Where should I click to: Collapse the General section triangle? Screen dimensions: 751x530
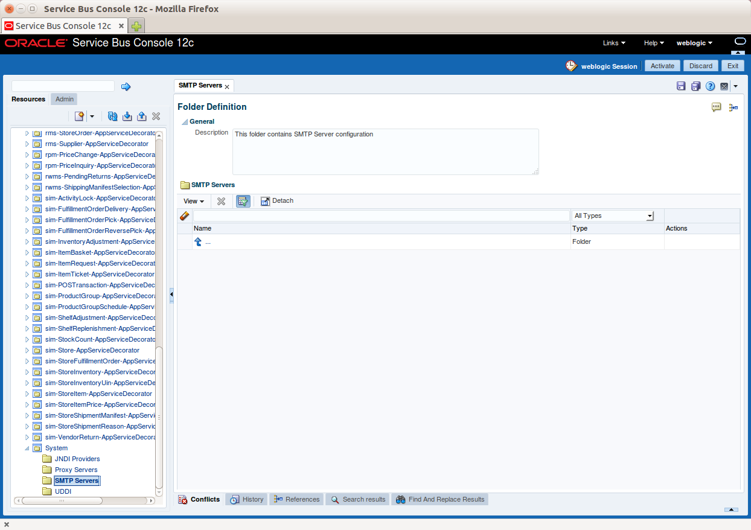[185, 122]
